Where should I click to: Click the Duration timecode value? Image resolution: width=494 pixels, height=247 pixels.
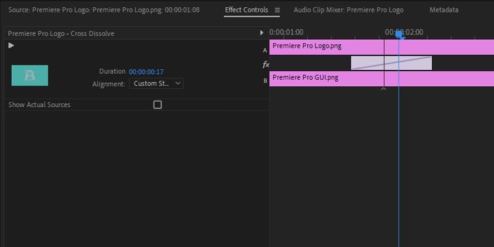pyautogui.click(x=146, y=72)
